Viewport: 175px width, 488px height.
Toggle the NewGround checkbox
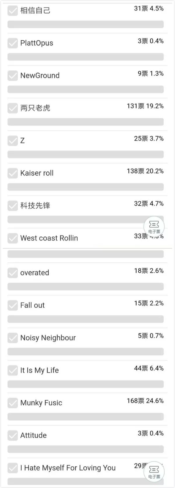13,76
